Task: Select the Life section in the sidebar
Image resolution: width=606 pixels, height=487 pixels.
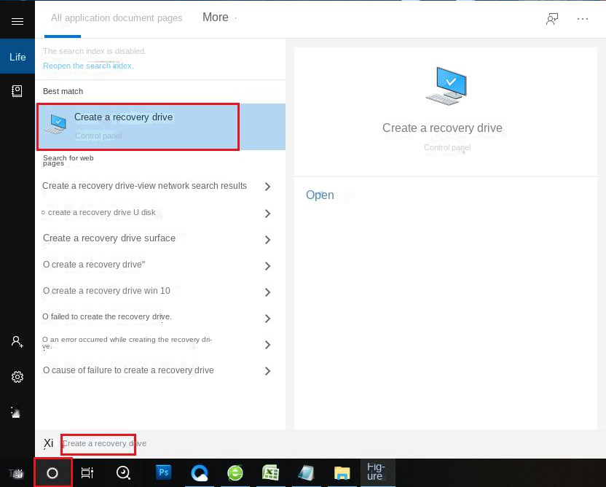Action: coord(17,56)
